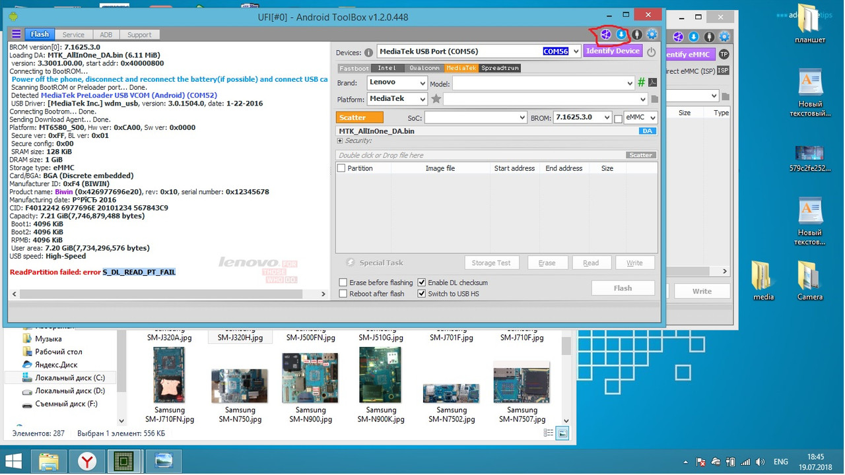The image size is (845, 475).
Task: Click the Identify Device button
Action: tap(613, 51)
